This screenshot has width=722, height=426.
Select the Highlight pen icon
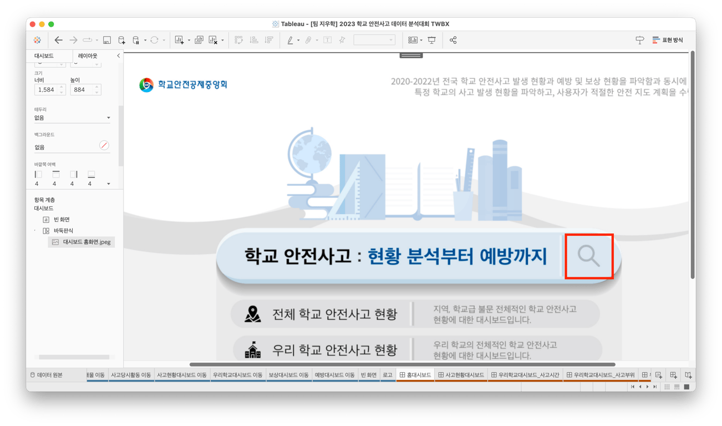pyautogui.click(x=289, y=39)
